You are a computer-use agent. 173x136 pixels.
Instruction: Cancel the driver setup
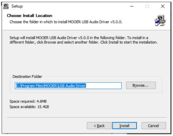[x=153, y=126]
